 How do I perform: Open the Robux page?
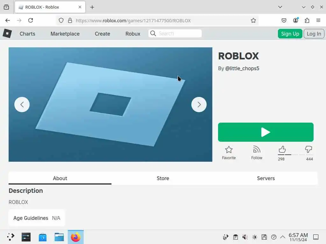coord(133,34)
